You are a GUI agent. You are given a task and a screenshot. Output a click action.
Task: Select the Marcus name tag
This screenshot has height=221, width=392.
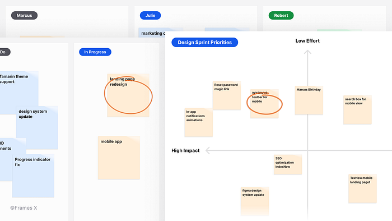pyautogui.click(x=24, y=16)
